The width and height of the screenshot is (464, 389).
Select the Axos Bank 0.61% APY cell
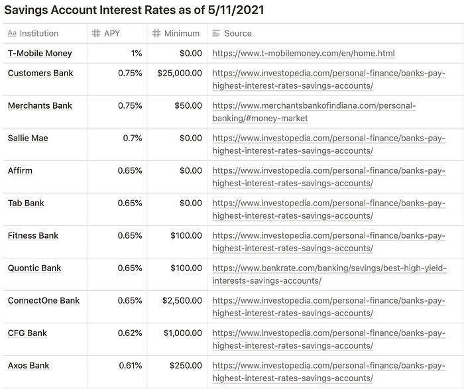131,366
